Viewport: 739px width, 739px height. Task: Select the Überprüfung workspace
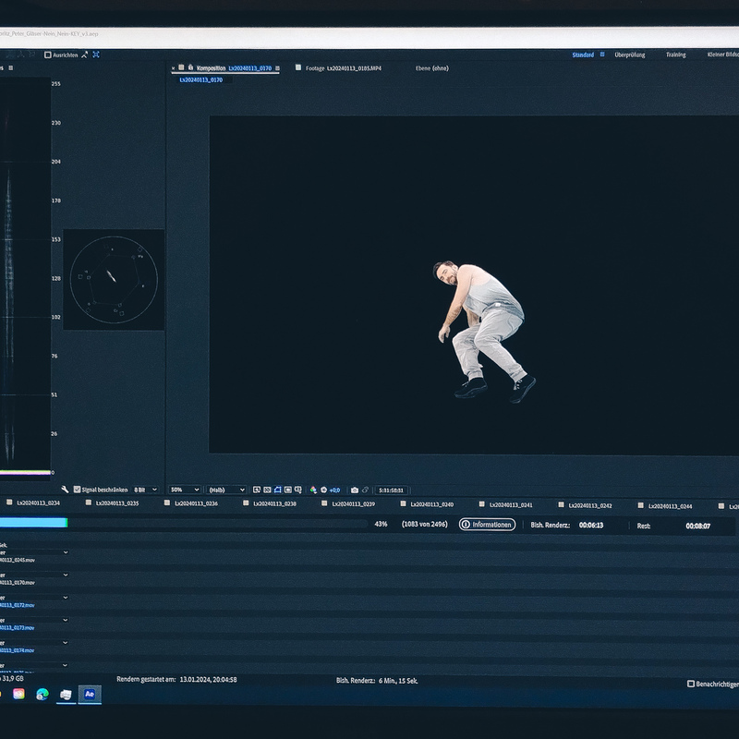pyautogui.click(x=630, y=55)
